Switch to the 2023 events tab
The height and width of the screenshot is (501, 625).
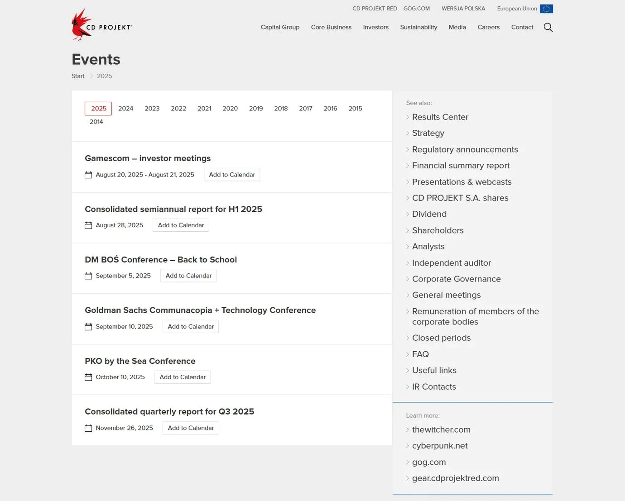(x=152, y=109)
